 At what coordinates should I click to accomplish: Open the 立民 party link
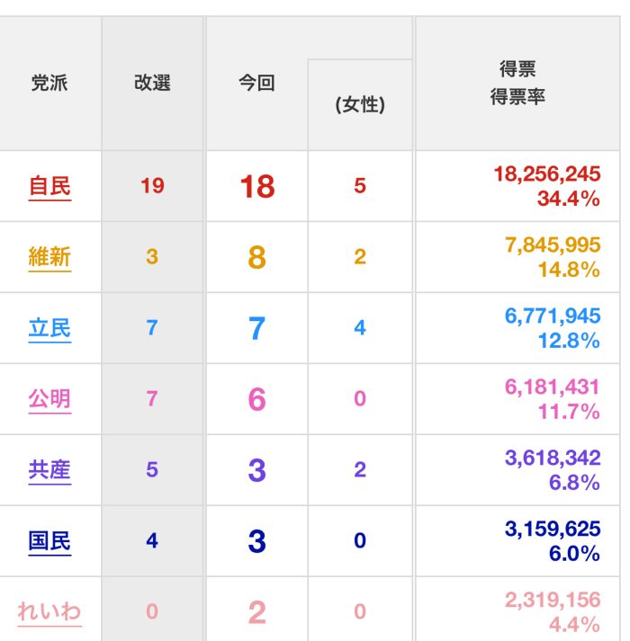pos(49,328)
